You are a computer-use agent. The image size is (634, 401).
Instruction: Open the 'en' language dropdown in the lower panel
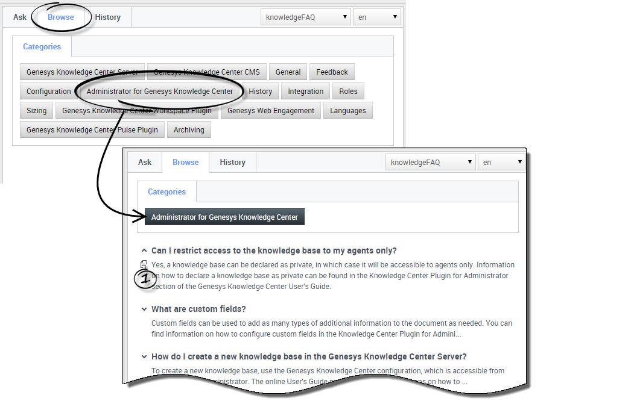click(501, 163)
